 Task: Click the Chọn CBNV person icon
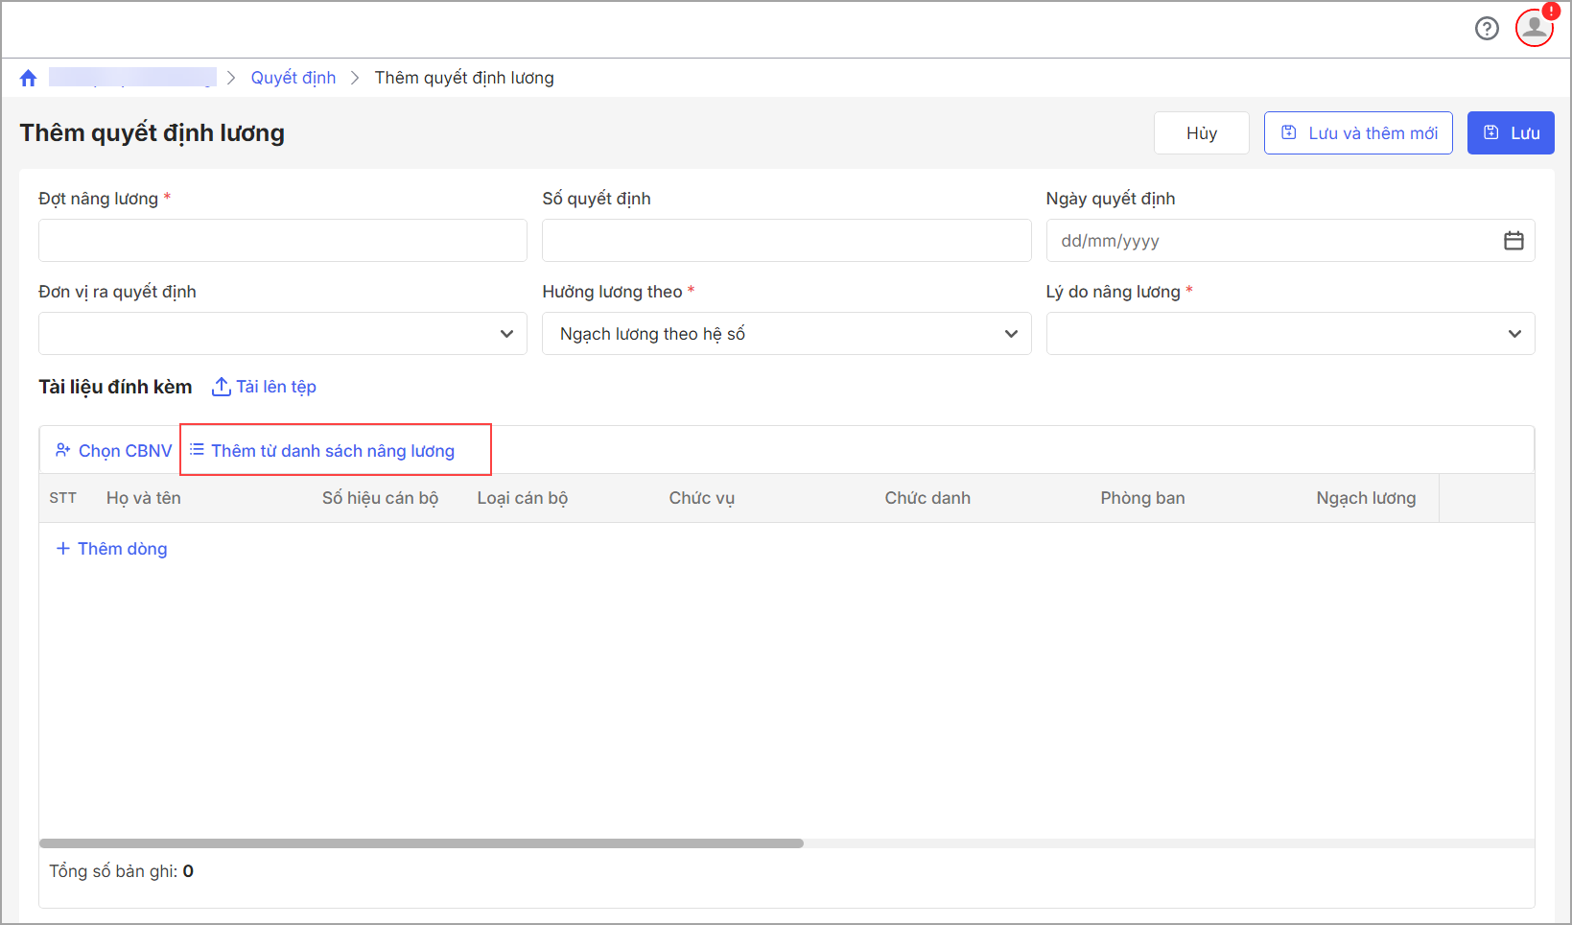coord(63,450)
